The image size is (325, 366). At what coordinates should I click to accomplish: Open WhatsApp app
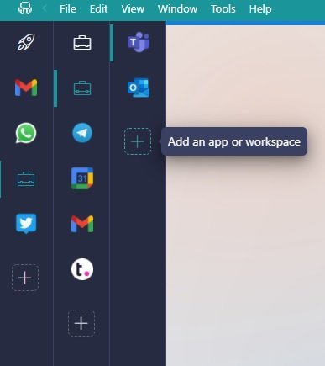pos(26,133)
